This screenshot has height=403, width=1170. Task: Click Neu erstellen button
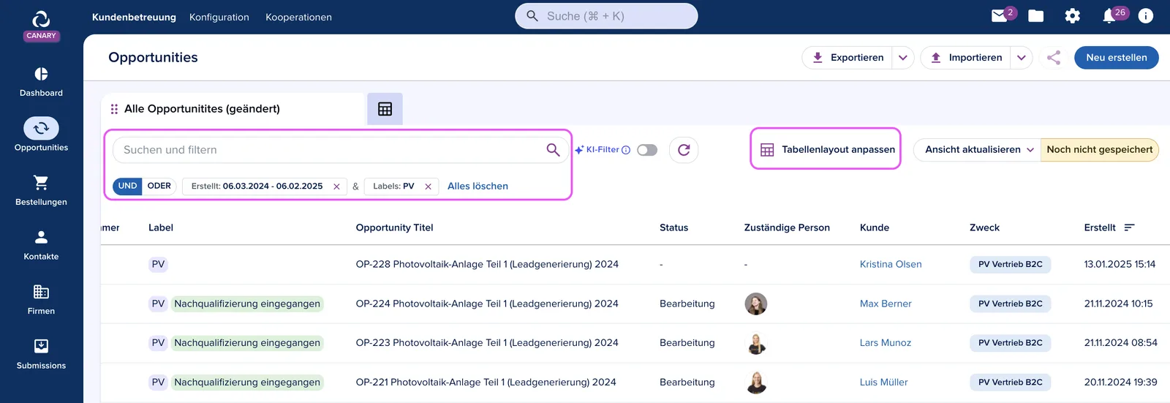click(1116, 58)
